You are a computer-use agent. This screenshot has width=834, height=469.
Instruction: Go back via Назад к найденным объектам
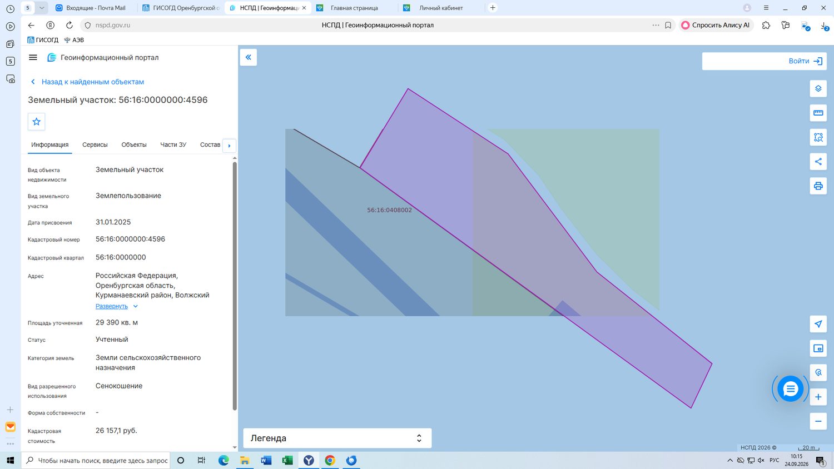[x=87, y=82]
